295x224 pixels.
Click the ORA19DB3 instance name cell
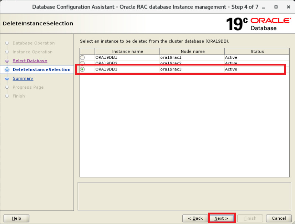tap(127, 69)
